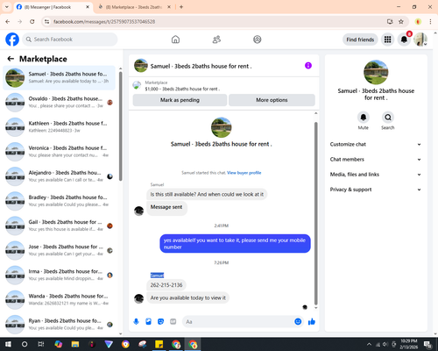Click the house thumbnail in the right panel
438x351 pixels.
click(x=376, y=72)
